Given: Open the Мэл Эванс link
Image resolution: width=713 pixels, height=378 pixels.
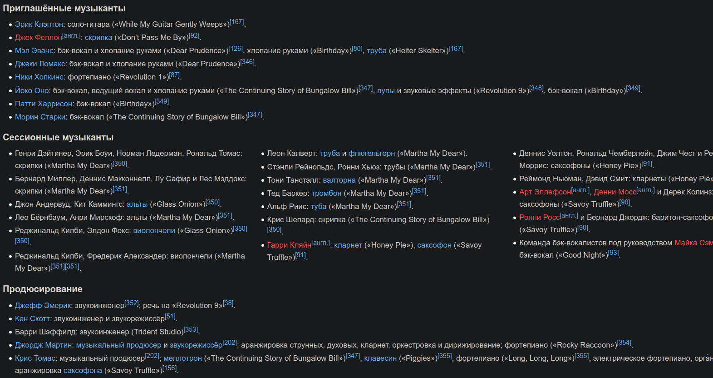Looking at the screenshot, I should (x=34, y=50).
